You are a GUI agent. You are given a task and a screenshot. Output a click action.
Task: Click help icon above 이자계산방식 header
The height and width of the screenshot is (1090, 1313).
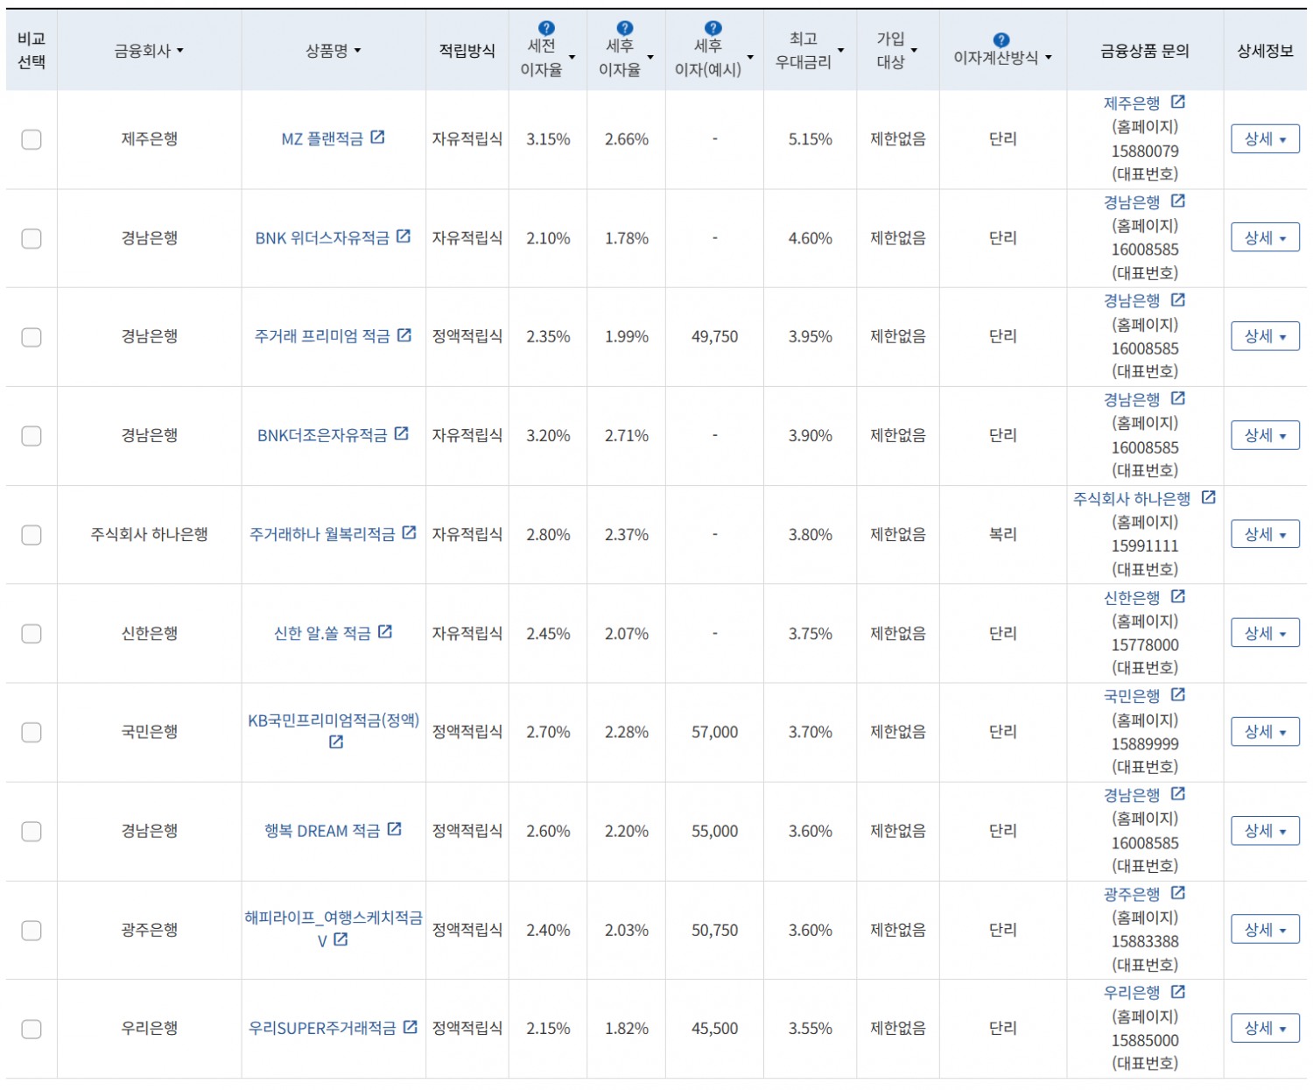[1001, 40]
